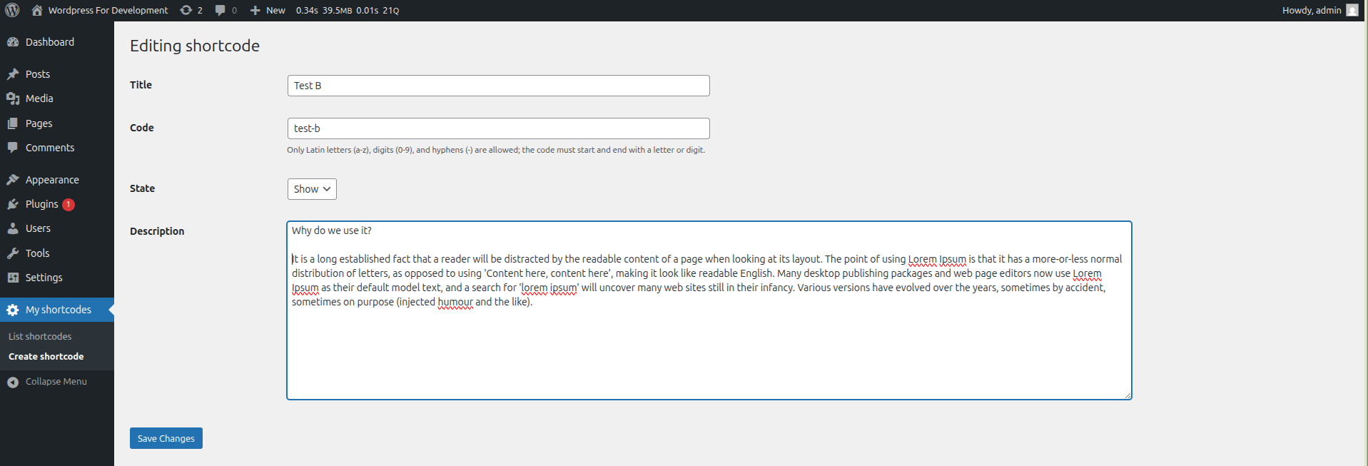Click the misspelled word 'humour' in the description
Image resolution: width=1368 pixels, height=466 pixels.
455,302
